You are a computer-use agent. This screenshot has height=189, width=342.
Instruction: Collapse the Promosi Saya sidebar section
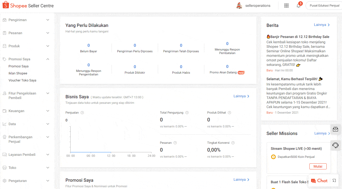coord(48,59)
